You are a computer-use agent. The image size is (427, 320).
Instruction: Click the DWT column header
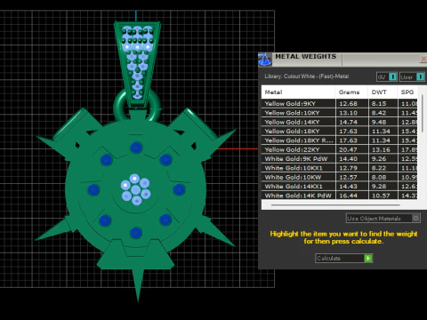tap(383, 92)
